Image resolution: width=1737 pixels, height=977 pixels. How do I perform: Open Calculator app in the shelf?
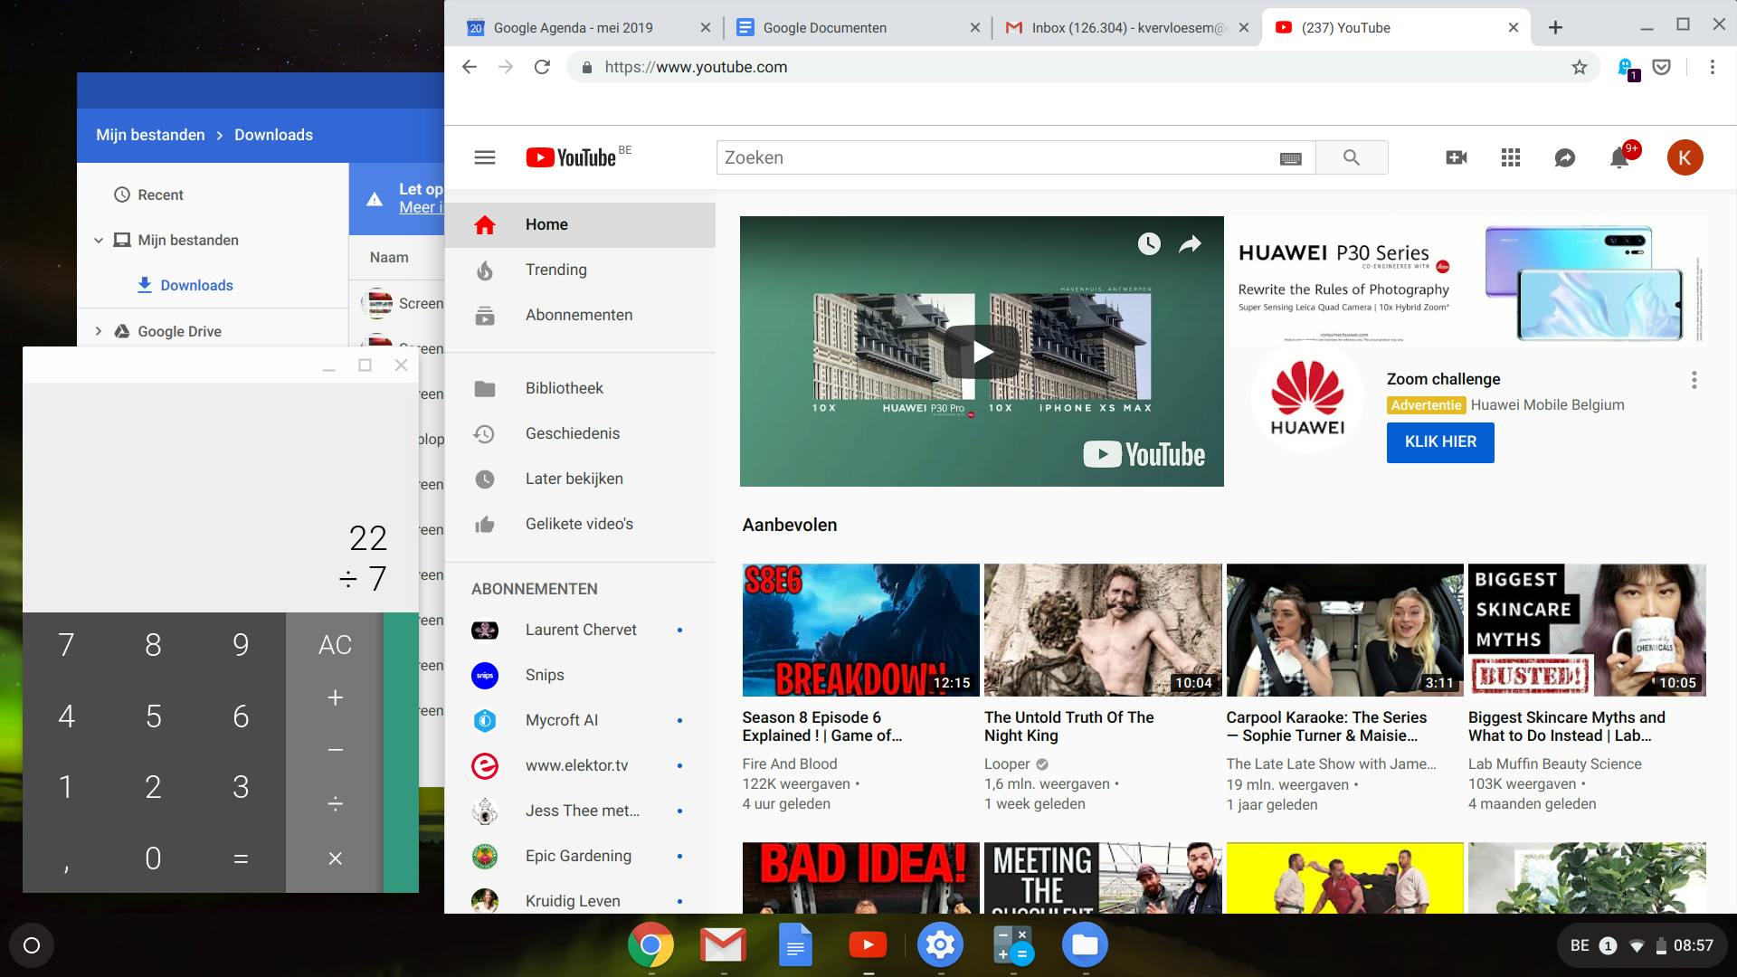(1012, 945)
